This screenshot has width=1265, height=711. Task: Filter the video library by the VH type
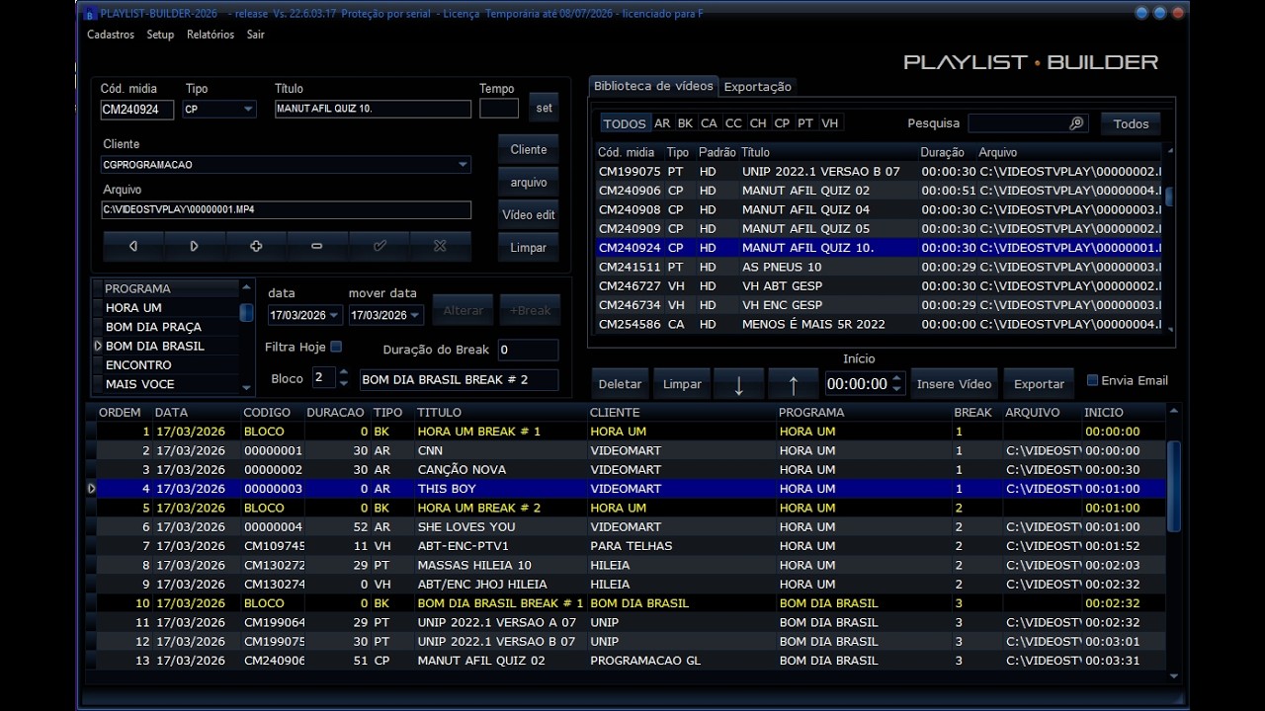click(830, 123)
